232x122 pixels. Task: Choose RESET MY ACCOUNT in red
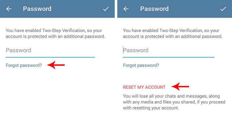pyautogui.click(x=144, y=87)
